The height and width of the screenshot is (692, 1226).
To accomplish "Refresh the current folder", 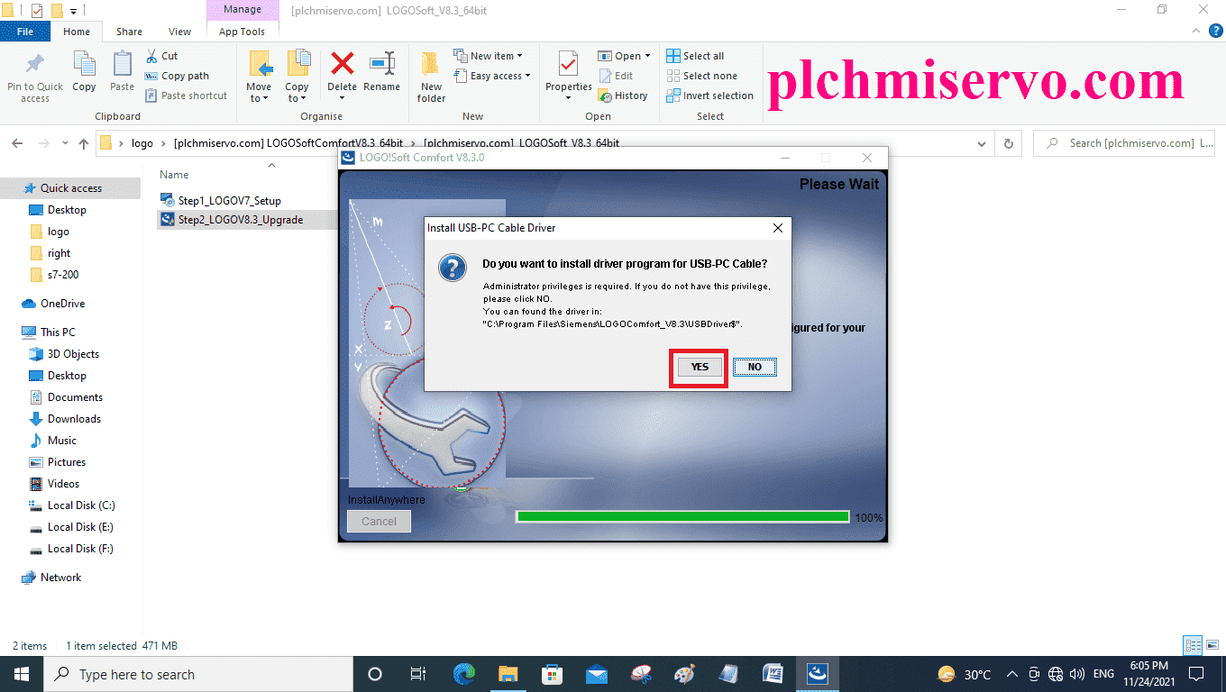I will (1009, 143).
